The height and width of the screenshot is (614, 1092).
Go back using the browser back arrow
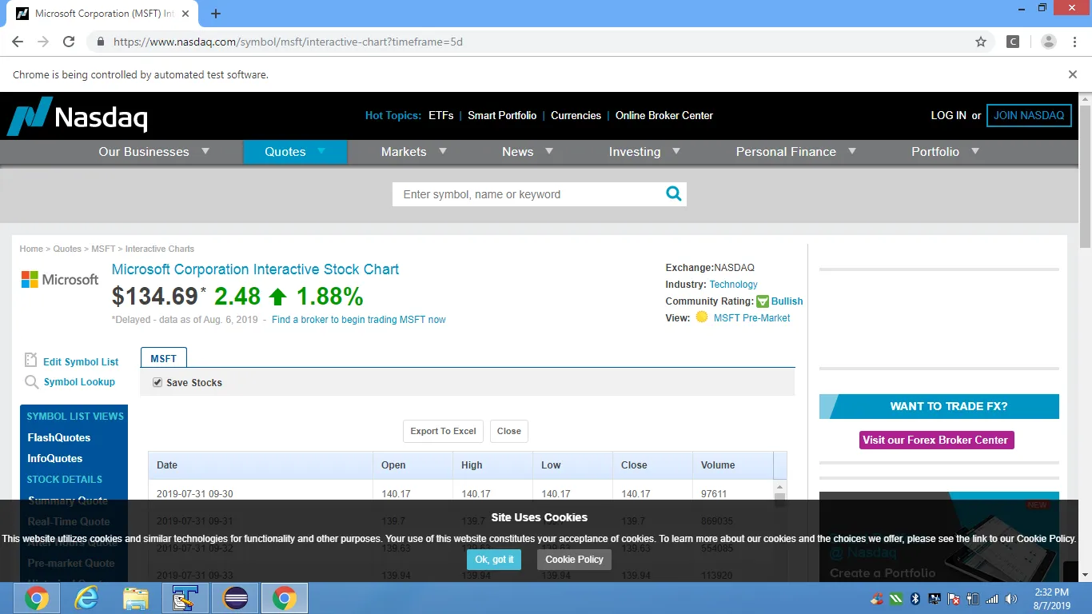pos(18,42)
